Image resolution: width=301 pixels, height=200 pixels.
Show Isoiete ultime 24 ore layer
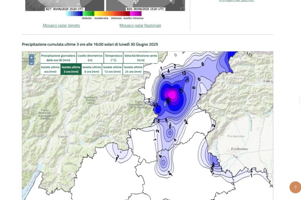[x=133, y=70]
